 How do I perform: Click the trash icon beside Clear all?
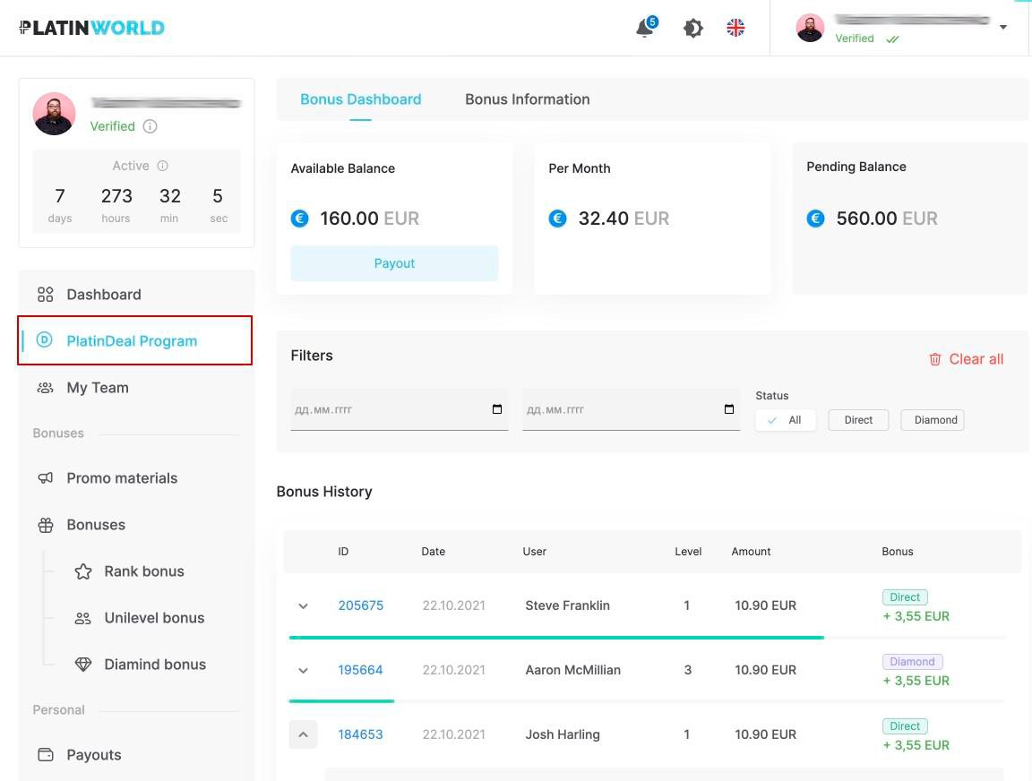(x=935, y=359)
